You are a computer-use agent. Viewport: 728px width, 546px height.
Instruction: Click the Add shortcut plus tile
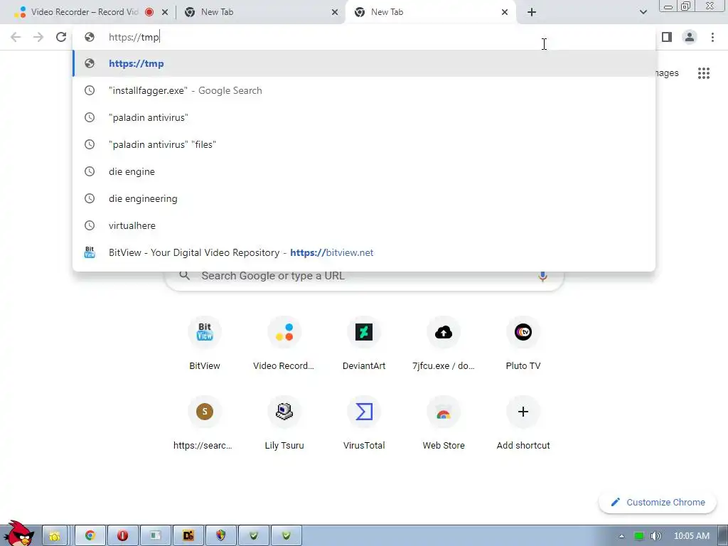[x=523, y=424]
